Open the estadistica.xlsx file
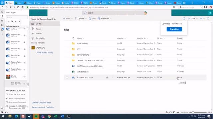 (x=83, y=72)
